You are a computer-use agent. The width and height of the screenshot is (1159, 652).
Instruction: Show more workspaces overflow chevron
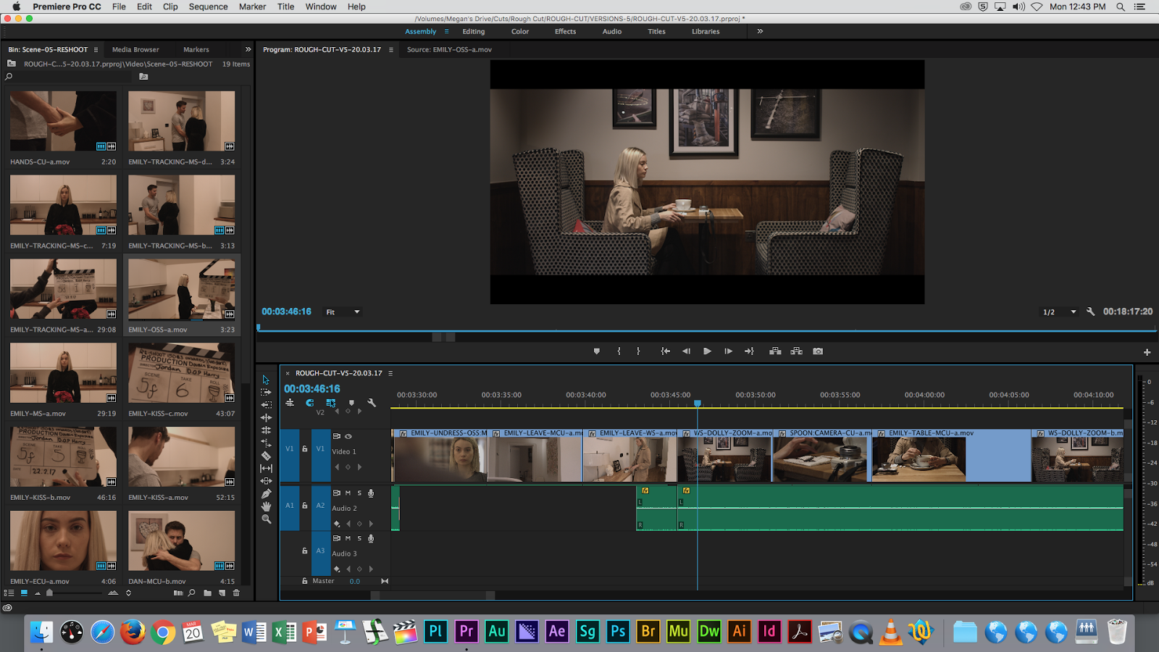[x=760, y=31]
